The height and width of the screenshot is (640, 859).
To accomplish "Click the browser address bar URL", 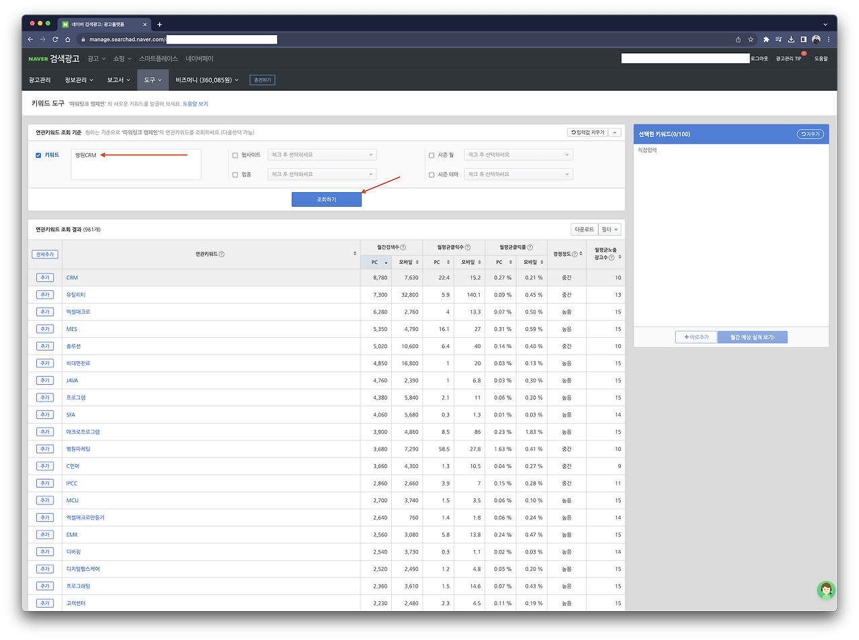I will [128, 40].
